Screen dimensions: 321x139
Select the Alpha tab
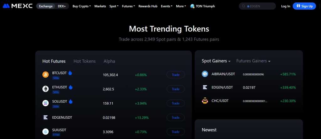pyautogui.click(x=109, y=61)
